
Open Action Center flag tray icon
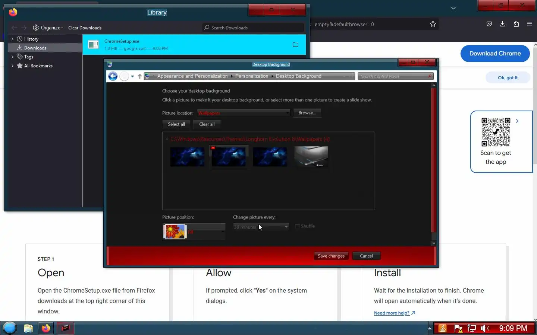[458, 328]
